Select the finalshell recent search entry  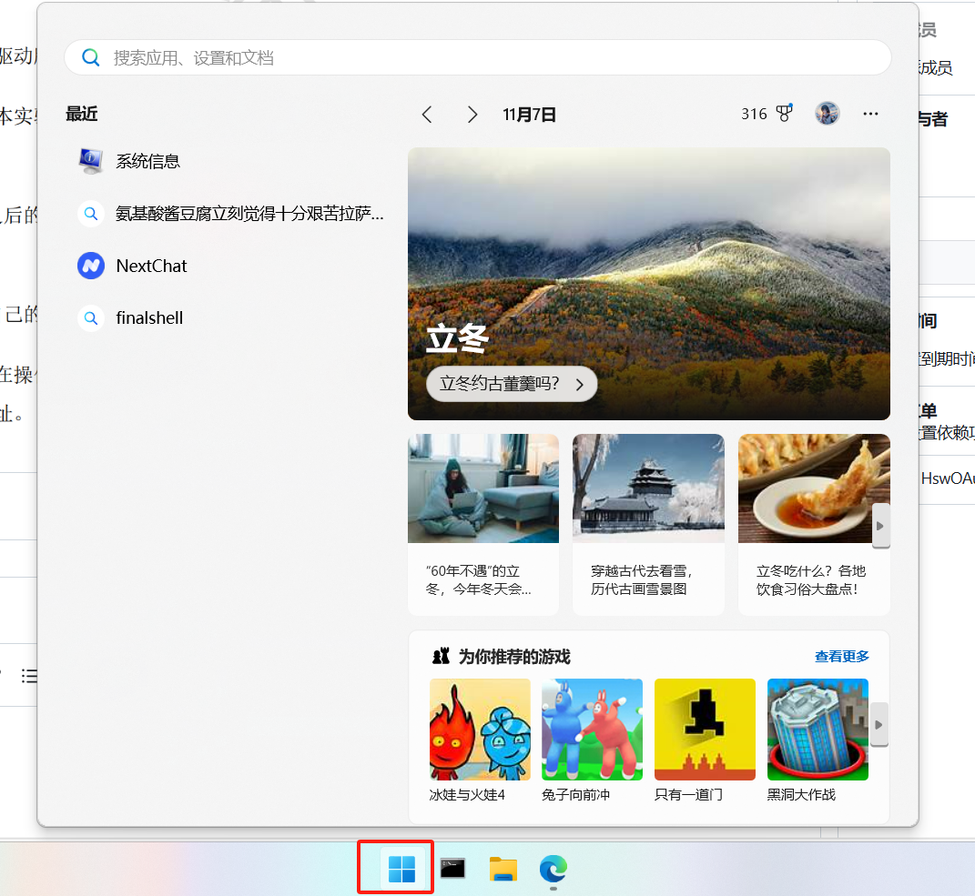[x=149, y=317]
